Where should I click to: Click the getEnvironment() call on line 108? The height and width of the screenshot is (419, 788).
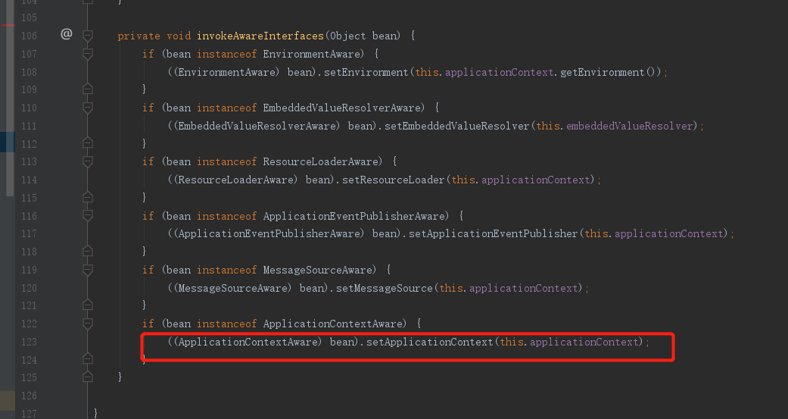pos(610,72)
